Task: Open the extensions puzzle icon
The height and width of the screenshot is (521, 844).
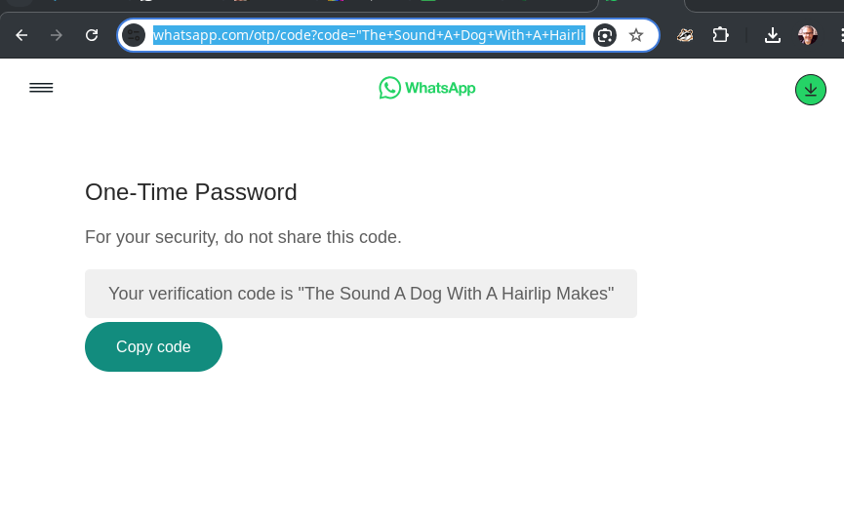Action: (721, 35)
